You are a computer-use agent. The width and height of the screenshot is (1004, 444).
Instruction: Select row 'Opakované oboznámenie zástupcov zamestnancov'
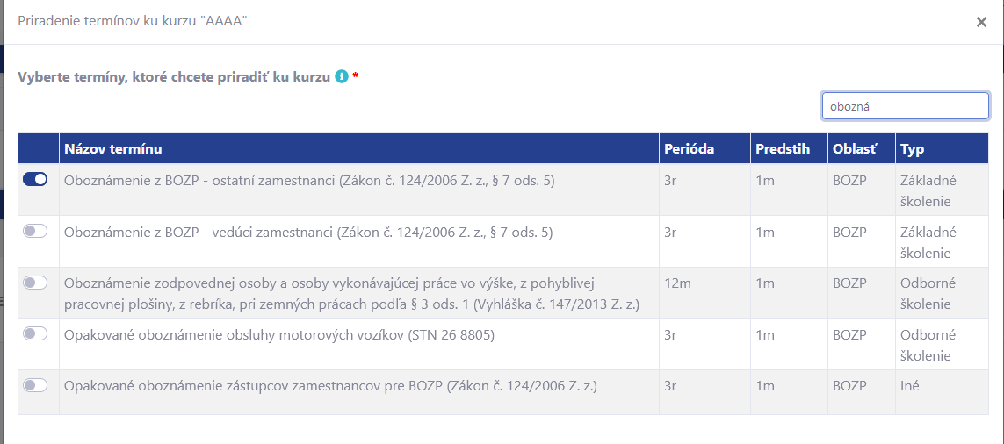(x=503, y=392)
